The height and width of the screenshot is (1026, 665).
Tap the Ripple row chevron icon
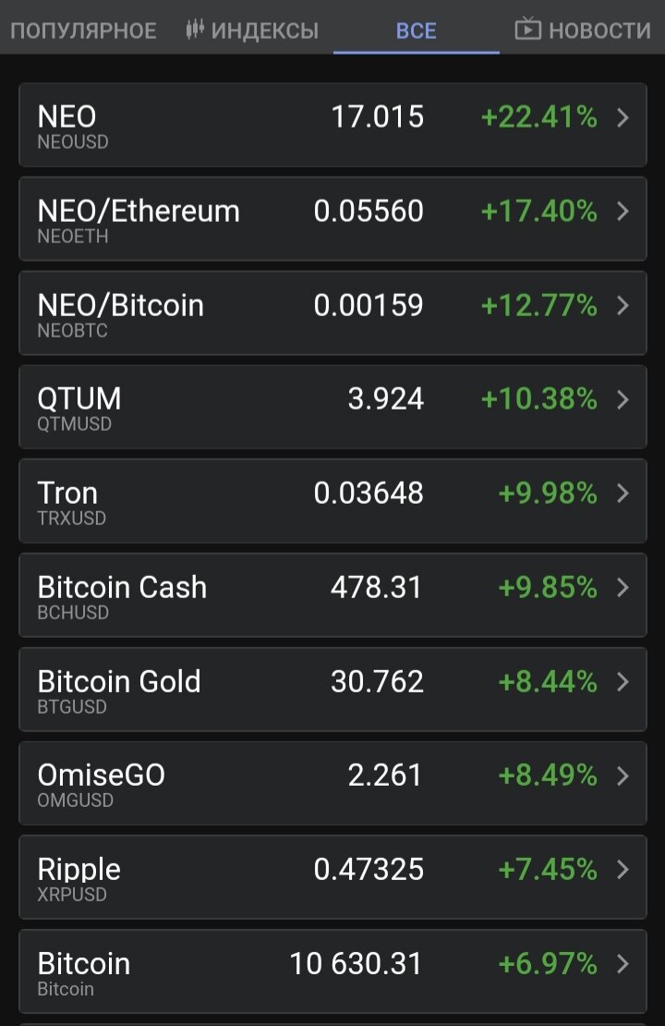623,870
